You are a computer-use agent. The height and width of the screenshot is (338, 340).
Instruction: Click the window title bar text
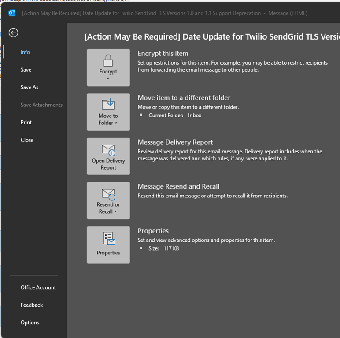[165, 13]
